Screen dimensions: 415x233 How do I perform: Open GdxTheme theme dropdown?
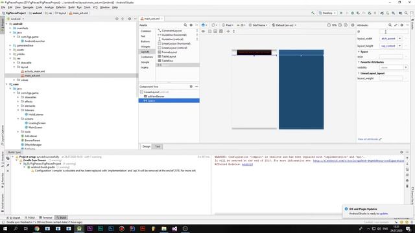(258, 25)
